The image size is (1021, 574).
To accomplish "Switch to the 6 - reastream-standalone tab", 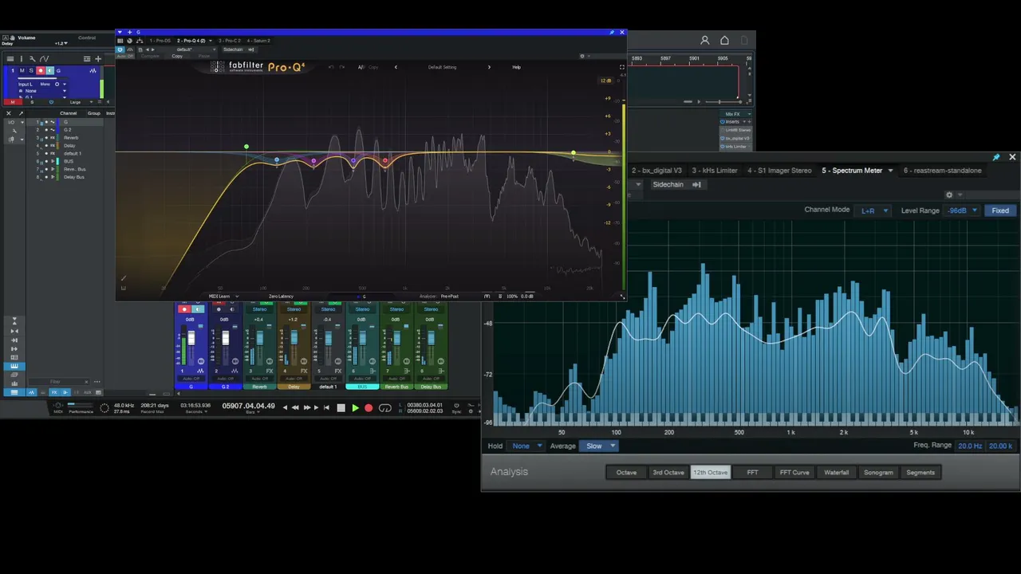I will 943,171.
